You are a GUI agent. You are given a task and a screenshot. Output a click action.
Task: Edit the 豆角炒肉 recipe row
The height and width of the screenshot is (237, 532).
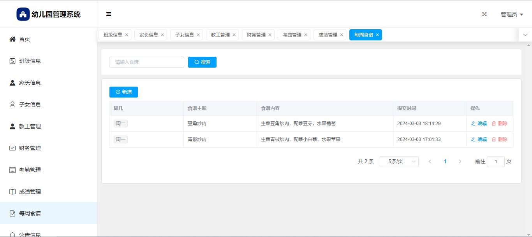pos(479,124)
